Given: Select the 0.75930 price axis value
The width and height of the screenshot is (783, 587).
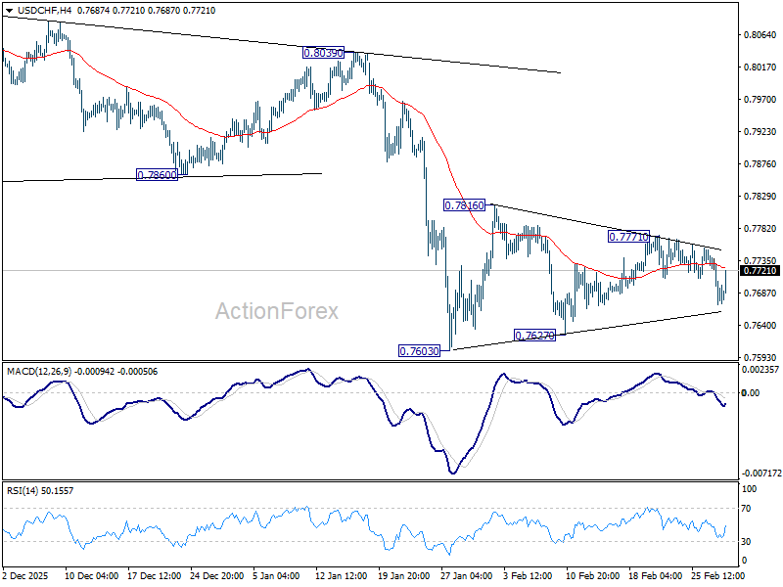Looking at the screenshot, I should pyautogui.click(x=760, y=357).
